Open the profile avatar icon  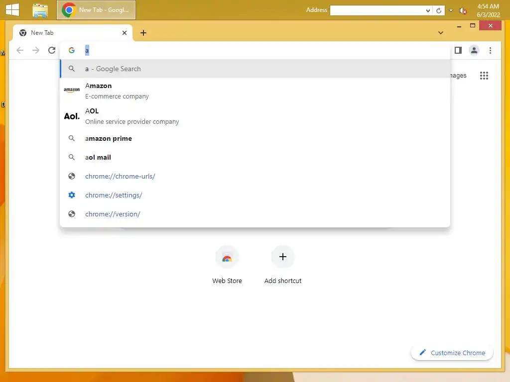474,50
